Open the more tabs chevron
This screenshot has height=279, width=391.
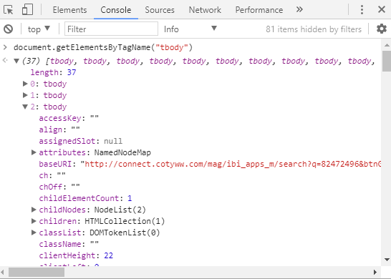tap(299, 10)
